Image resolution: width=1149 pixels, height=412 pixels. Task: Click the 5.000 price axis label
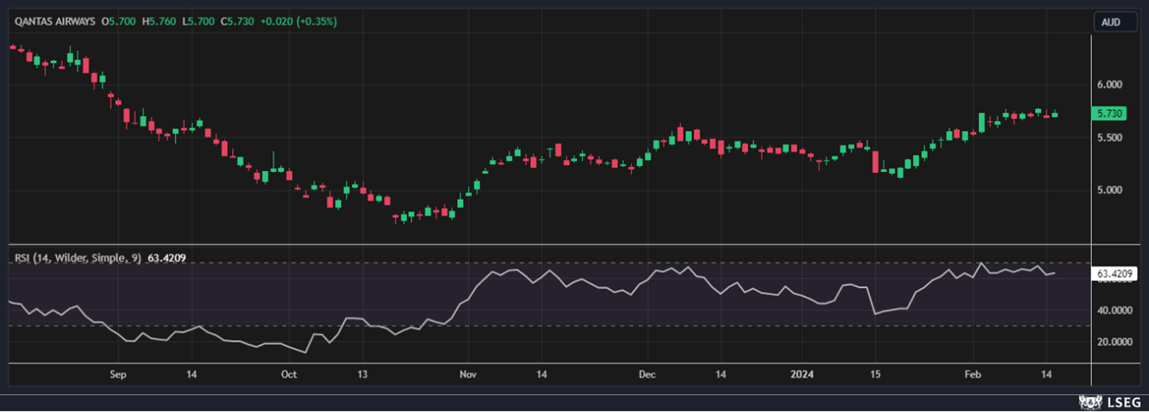tap(1110, 190)
